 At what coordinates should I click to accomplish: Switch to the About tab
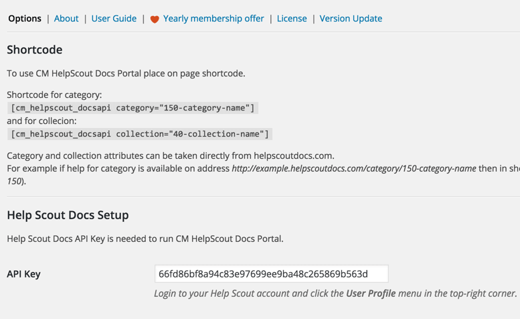click(x=66, y=19)
